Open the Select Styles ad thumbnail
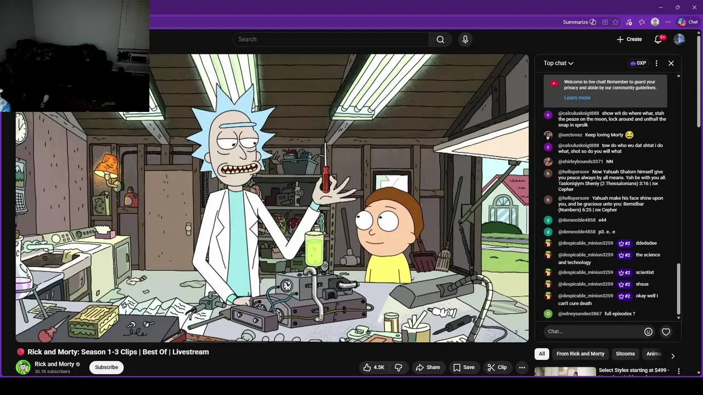Viewport: 703px width, 395px height. pyautogui.click(x=565, y=371)
